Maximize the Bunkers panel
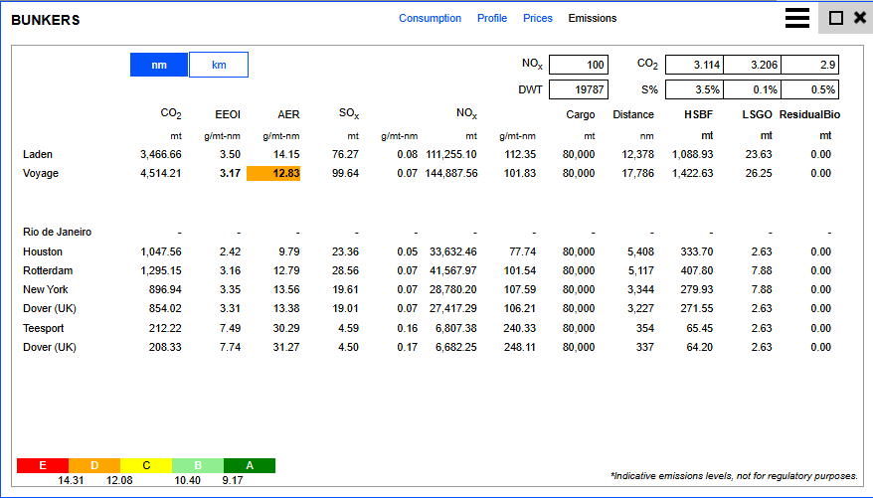The image size is (873, 498). tap(835, 18)
